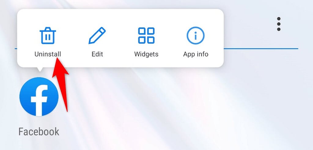Viewport: 313px width, 150px height.
Task: Open the three-dot overflow menu
Action: pos(279,24)
